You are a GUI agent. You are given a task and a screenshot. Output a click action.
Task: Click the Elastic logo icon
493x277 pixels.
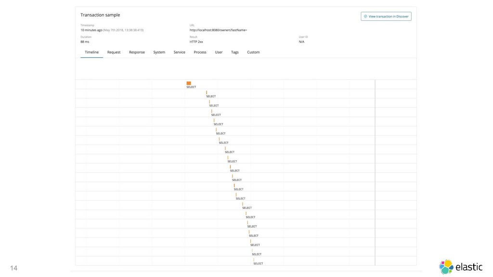coord(446,266)
